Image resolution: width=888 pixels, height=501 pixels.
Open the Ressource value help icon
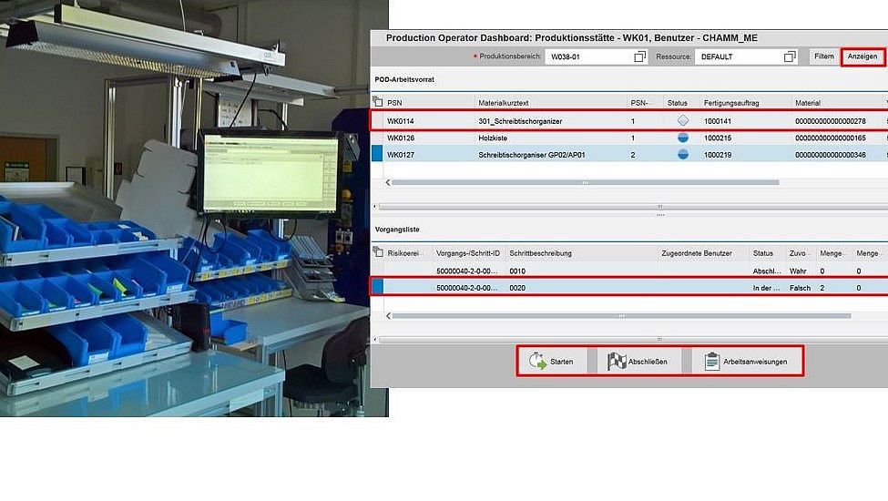coord(790,56)
